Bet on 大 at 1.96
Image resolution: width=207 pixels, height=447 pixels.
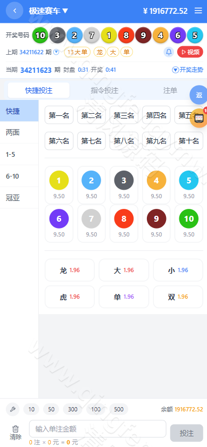click(x=124, y=270)
